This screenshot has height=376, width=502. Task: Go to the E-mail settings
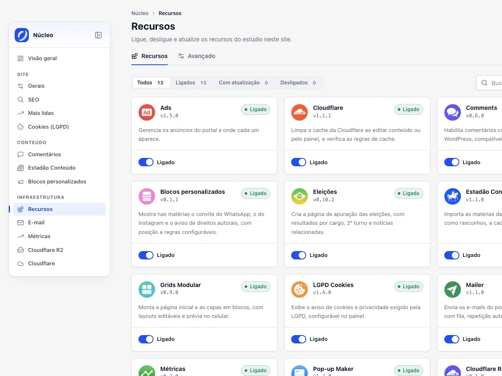pos(59,223)
